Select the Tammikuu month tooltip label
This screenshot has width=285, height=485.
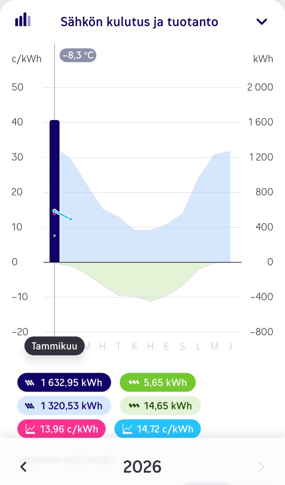pos(54,346)
